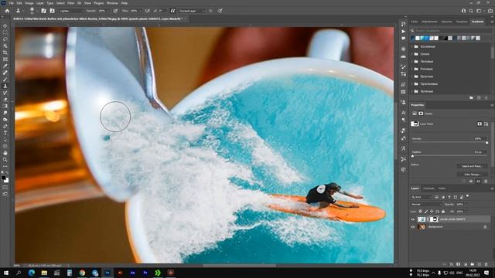This screenshot has width=495, height=278.
Task: Switch to the Channels tab
Action: (428, 188)
